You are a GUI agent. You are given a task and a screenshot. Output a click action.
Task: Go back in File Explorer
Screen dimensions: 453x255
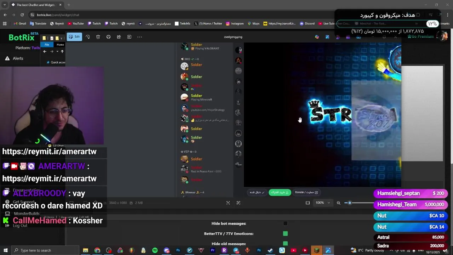[45, 51]
